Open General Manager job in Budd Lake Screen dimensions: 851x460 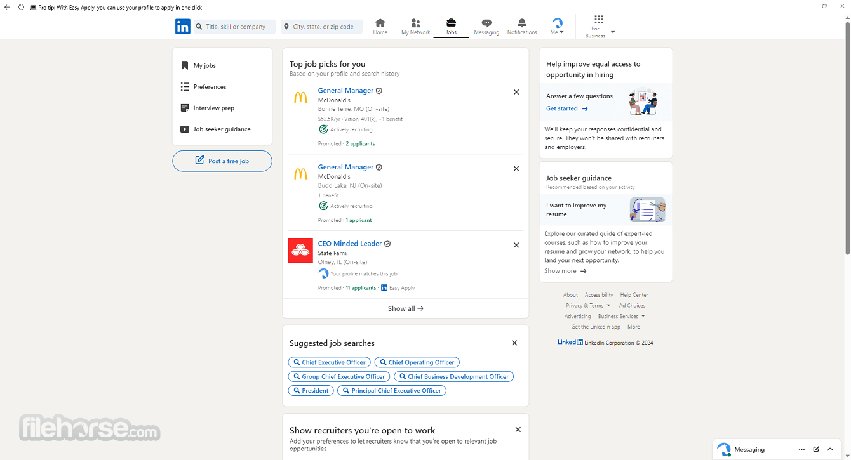[345, 167]
